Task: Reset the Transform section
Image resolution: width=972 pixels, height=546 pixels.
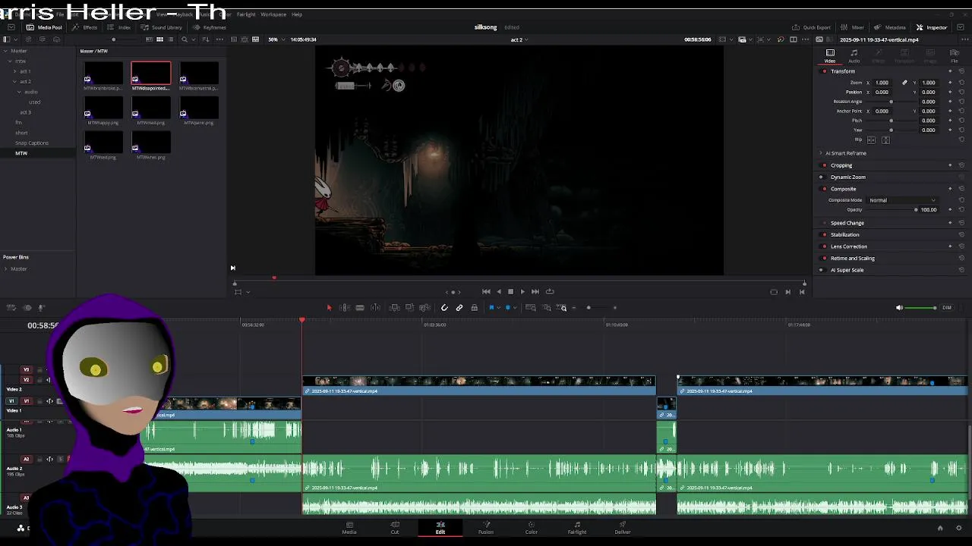Action: [x=961, y=71]
